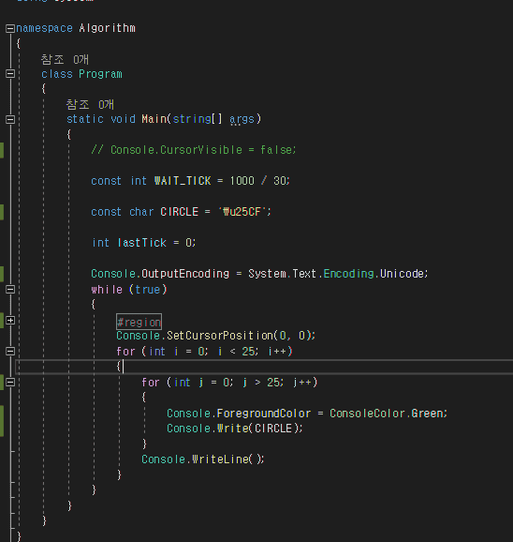513x542 pixels.
Task: Expand the collapsed #region block
Action: click(x=10, y=321)
